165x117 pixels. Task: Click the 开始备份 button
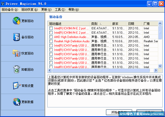(119, 112)
